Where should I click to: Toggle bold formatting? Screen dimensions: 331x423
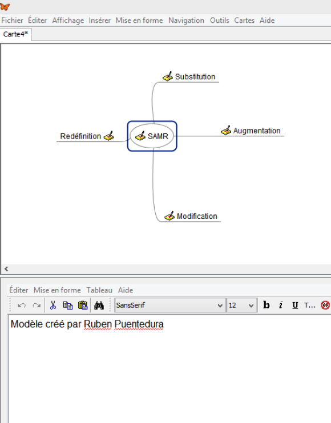coord(266,305)
